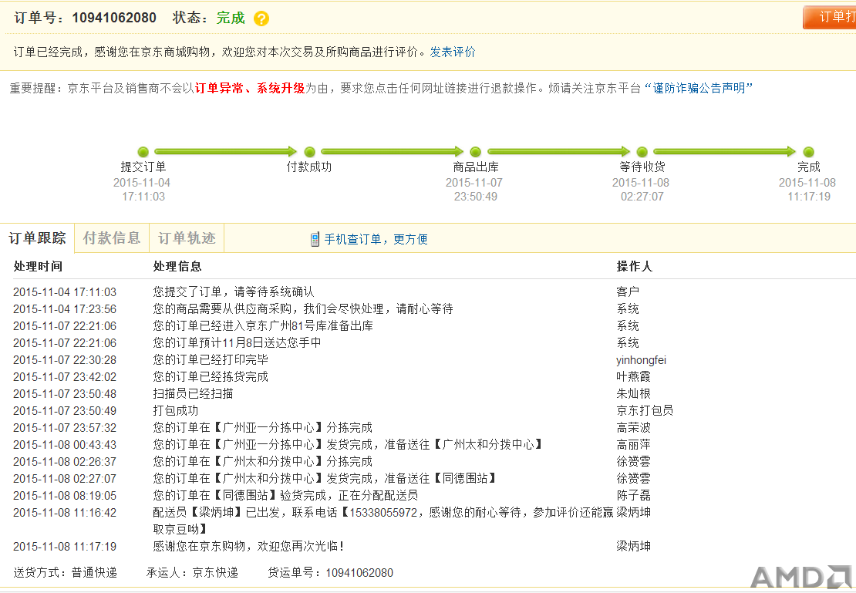Click the 承运人:京东快递 text
This screenshot has height=593, width=856.
point(192,573)
